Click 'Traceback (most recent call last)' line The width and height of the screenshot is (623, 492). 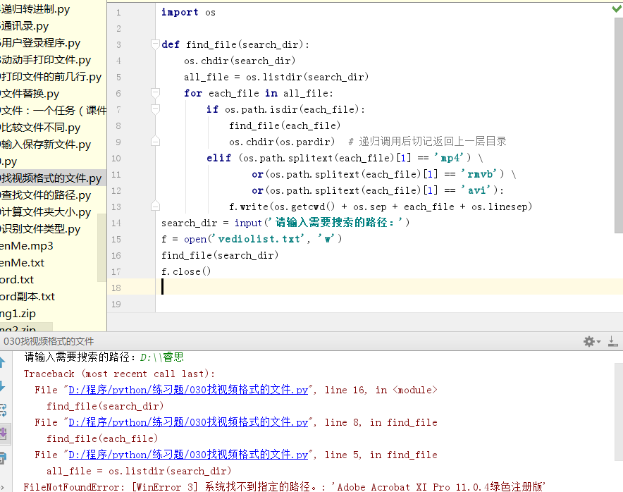(119, 374)
